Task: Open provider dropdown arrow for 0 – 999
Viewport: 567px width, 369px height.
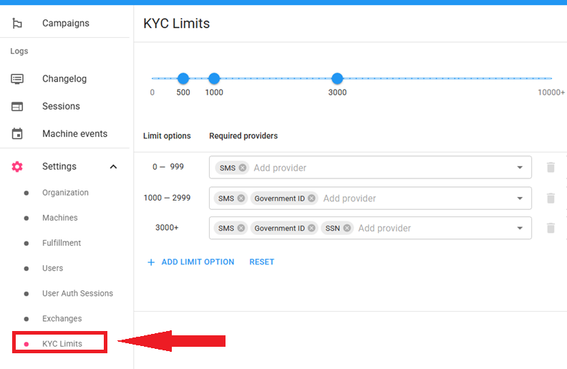Action: coord(520,168)
